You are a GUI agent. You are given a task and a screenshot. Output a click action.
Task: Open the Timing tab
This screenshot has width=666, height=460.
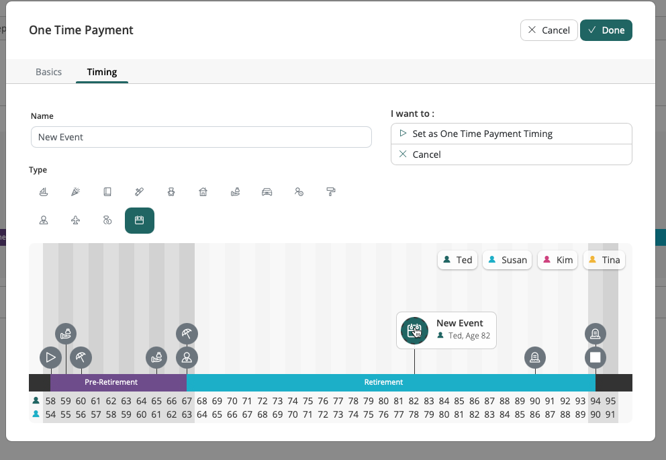[x=102, y=72]
